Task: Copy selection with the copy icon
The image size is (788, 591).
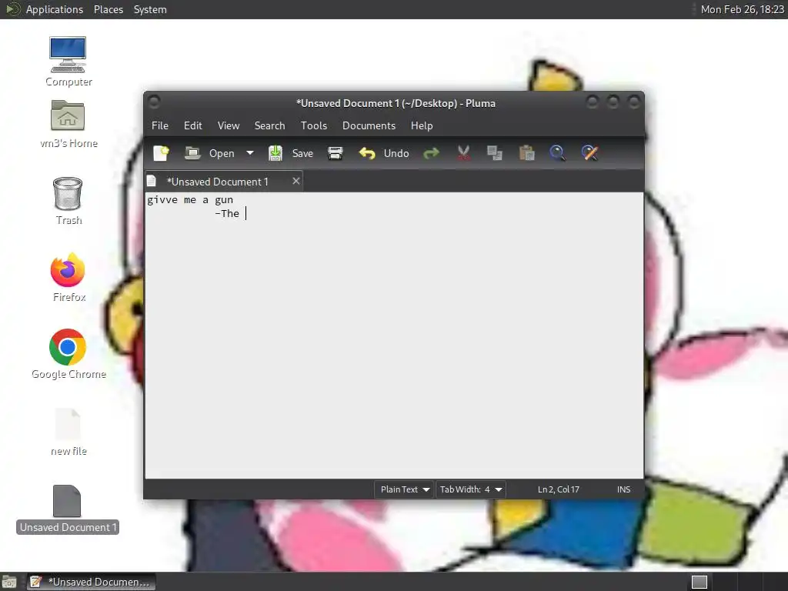Action: (x=495, y=153)
